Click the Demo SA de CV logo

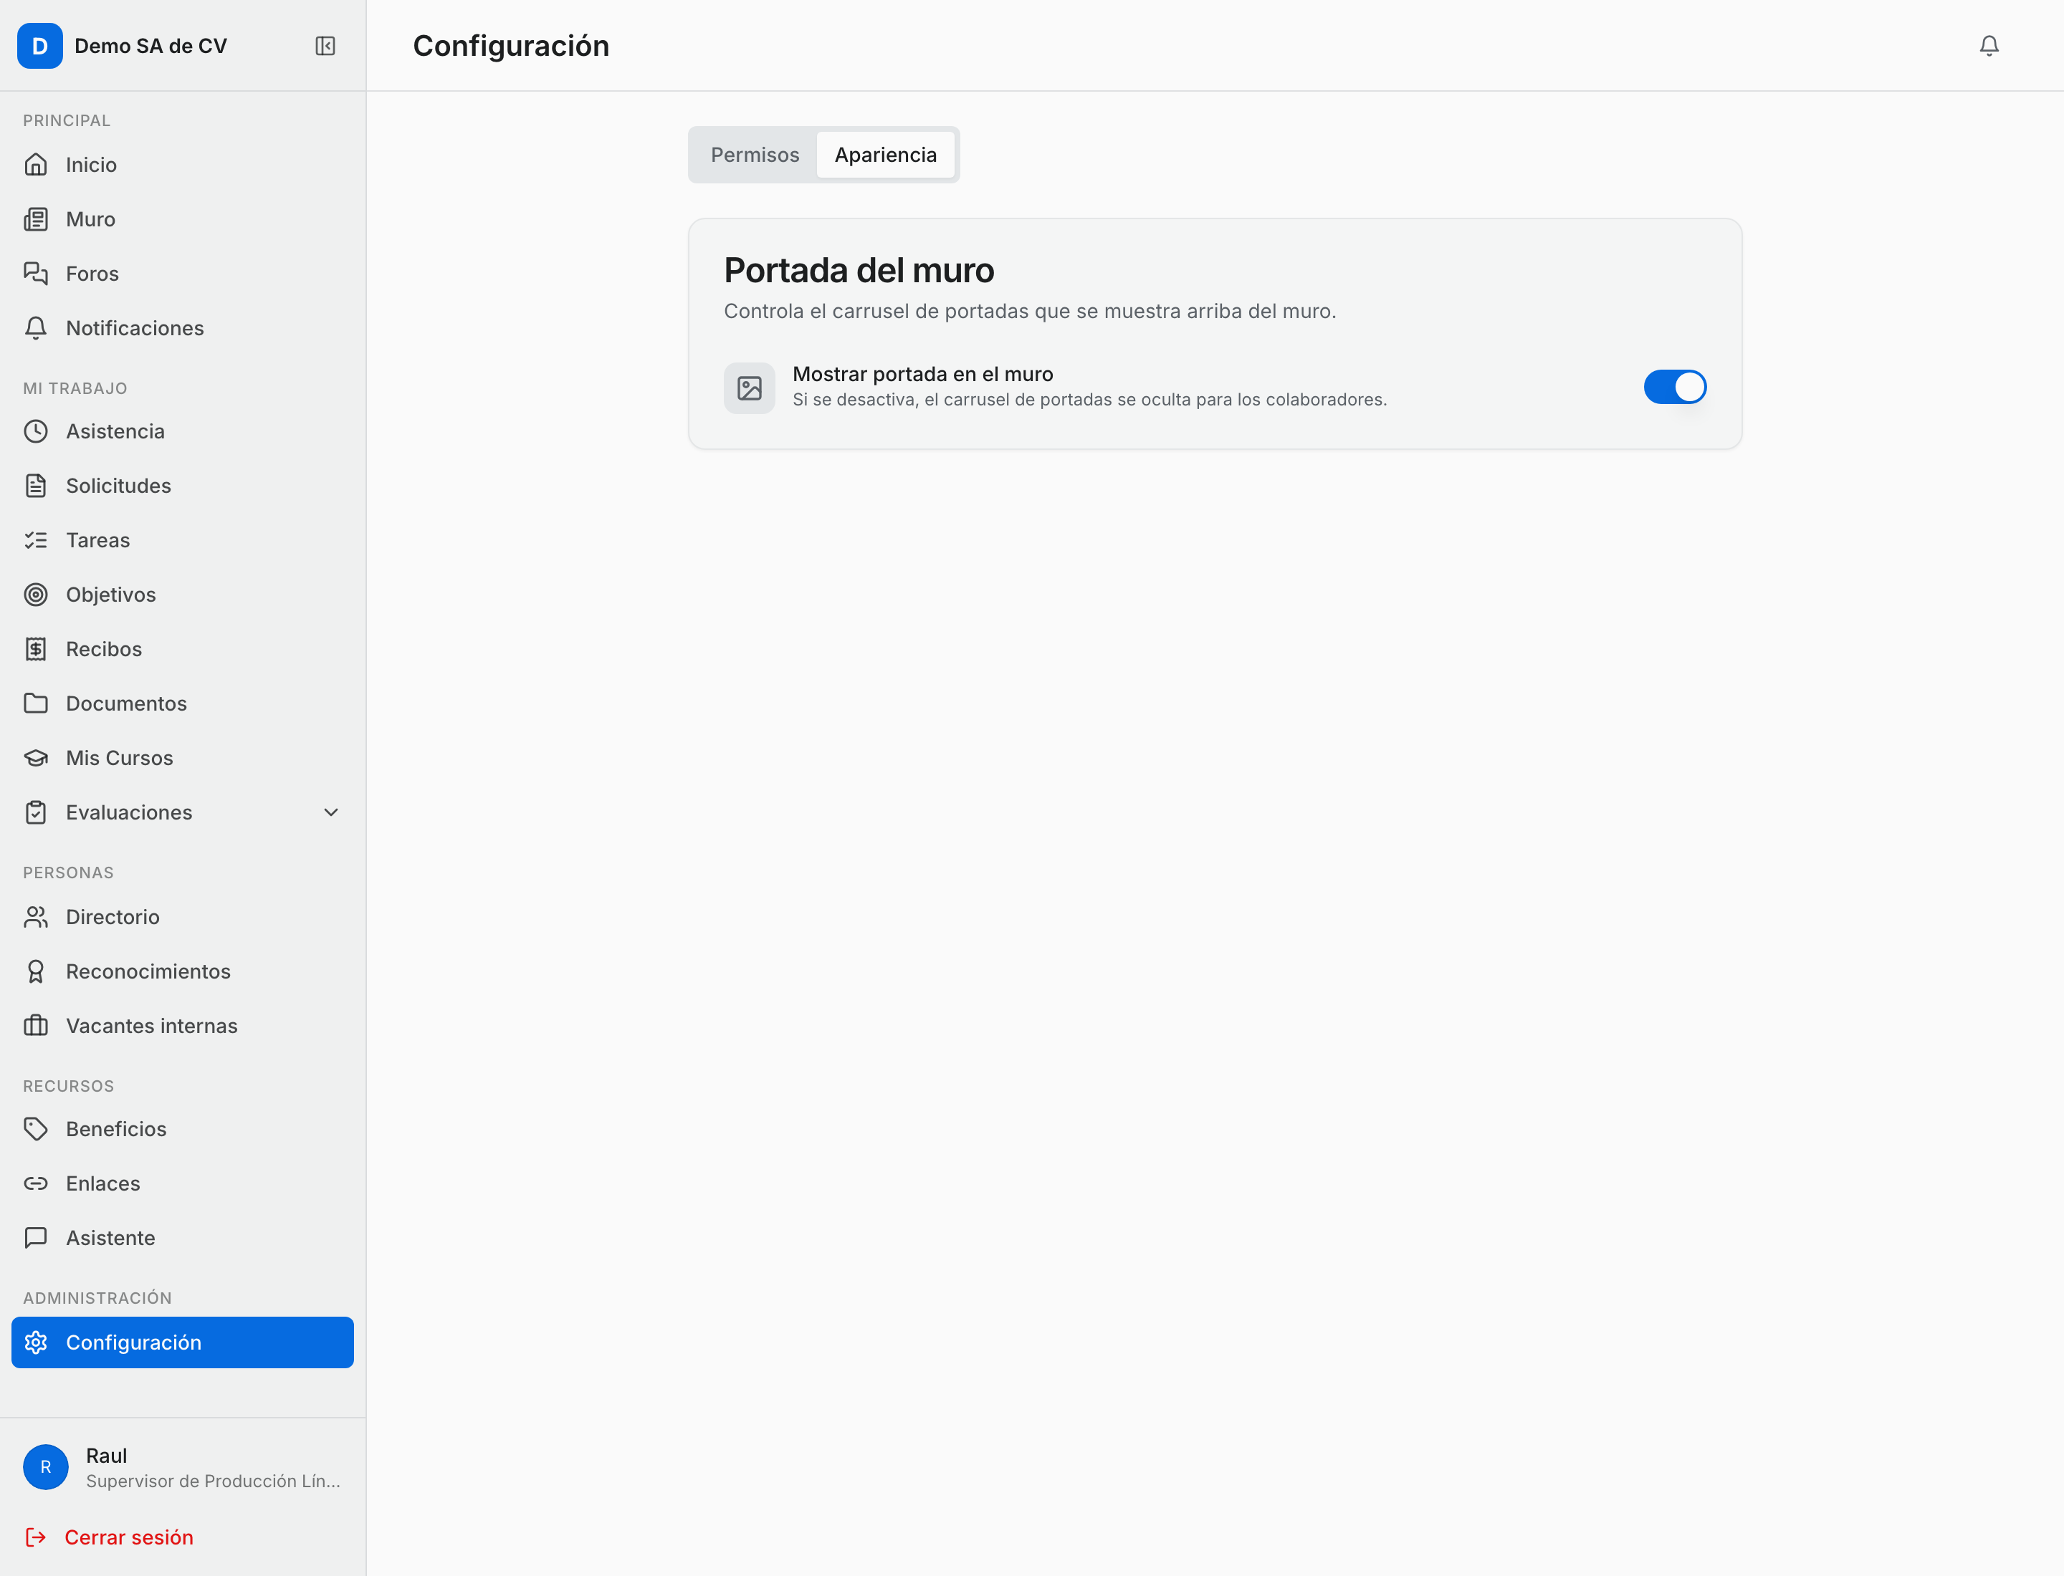[x=39, y=46]
